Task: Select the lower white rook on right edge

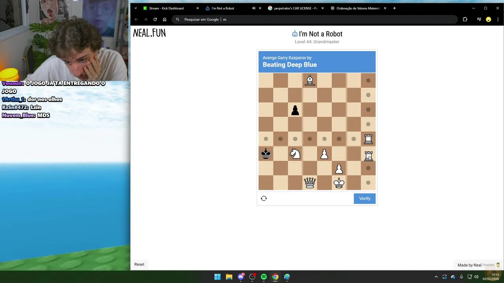Action: (368, 156)
